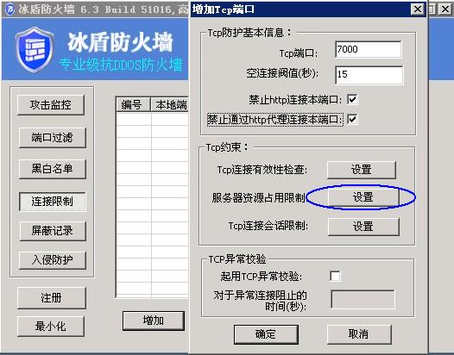
Task: Close the 增加Tcp端口 dialog
Action: (x=417, y=9)
